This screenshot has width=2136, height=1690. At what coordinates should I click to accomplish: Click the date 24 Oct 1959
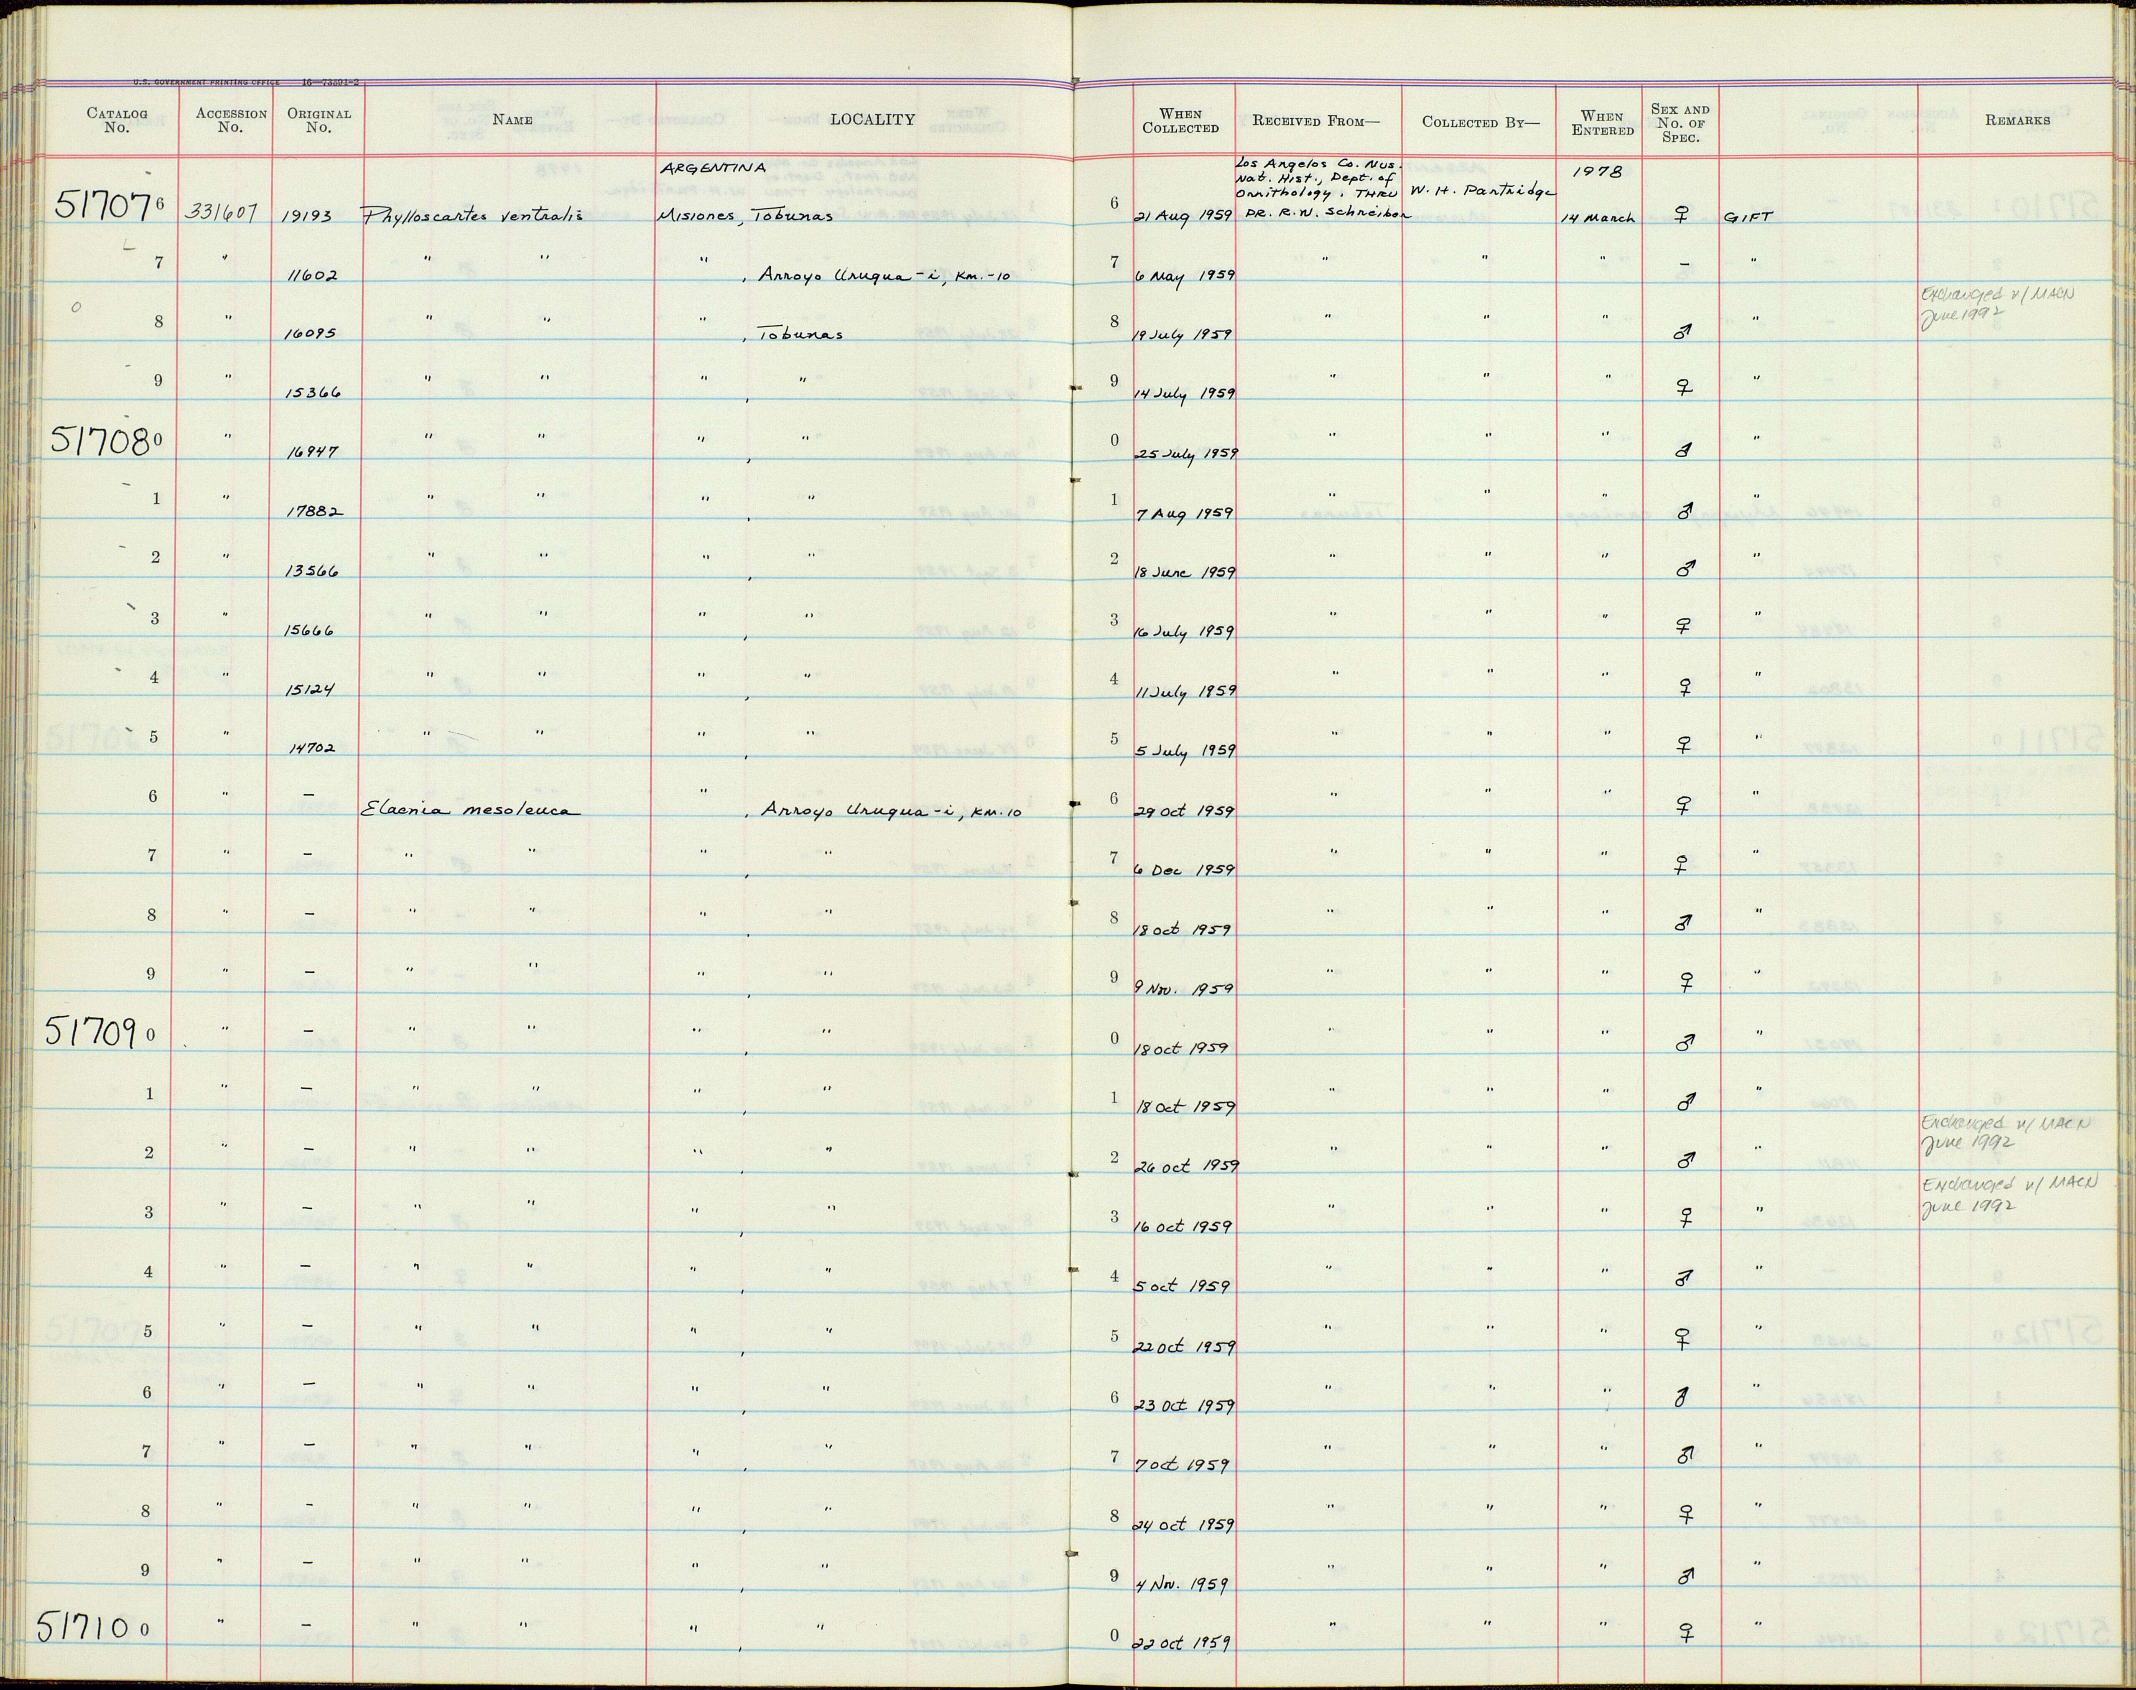[1184, 1525]
